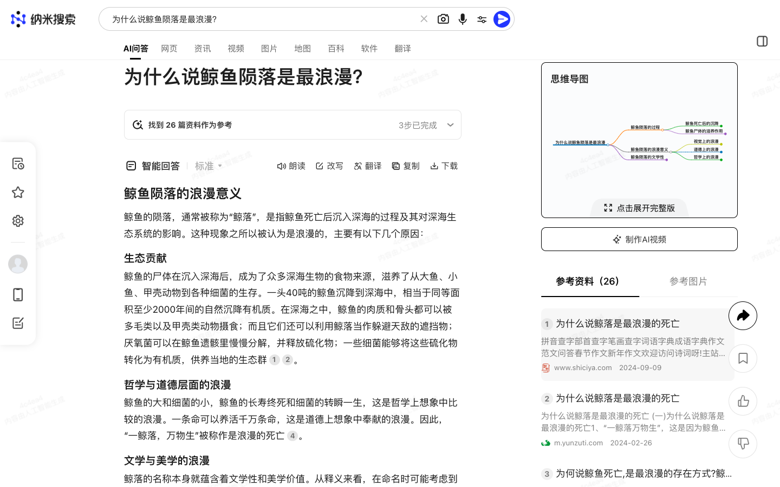Screen dimensions: 780x487
Task: Click citation marker 2 after 生态群
Action: click(288, 360)
